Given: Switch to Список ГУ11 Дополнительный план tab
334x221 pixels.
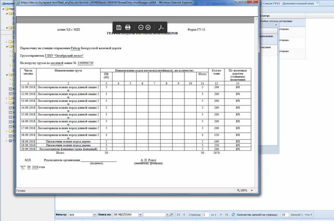Looking at the screenshot, I should click(288, 4).
